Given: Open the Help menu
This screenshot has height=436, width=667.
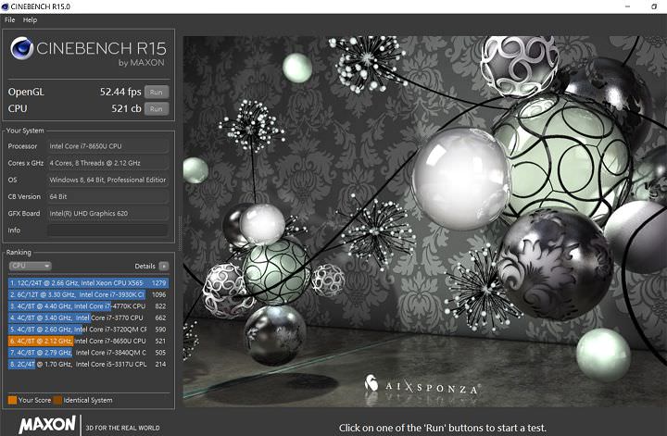Looking at the screenshot, I should click(31, 19).
